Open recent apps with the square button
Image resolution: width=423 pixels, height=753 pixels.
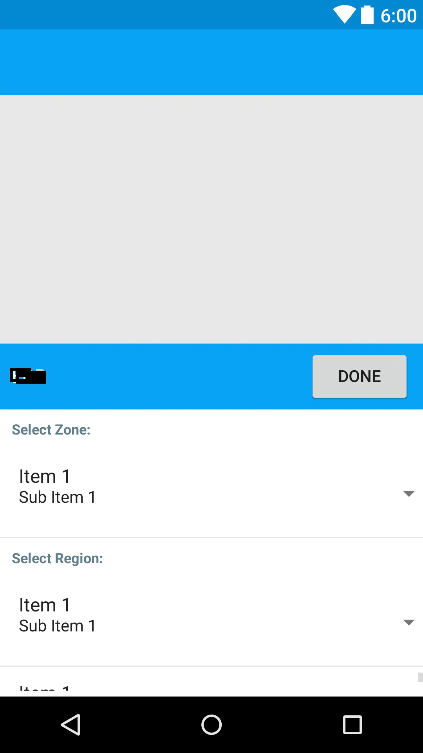click(352, 724)
